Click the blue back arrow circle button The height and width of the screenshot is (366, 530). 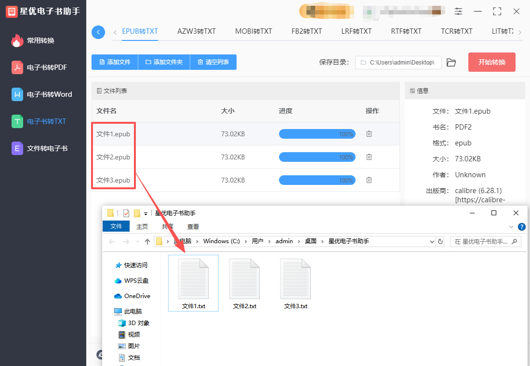point(98,32)
